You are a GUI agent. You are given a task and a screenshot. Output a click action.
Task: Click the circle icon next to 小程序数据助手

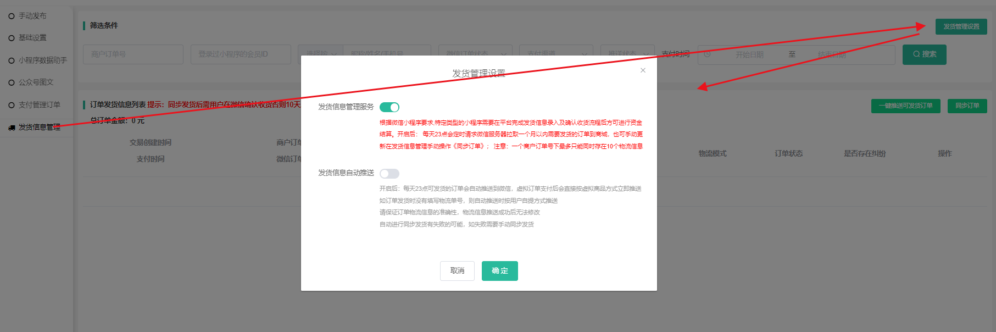coord(12,60)
